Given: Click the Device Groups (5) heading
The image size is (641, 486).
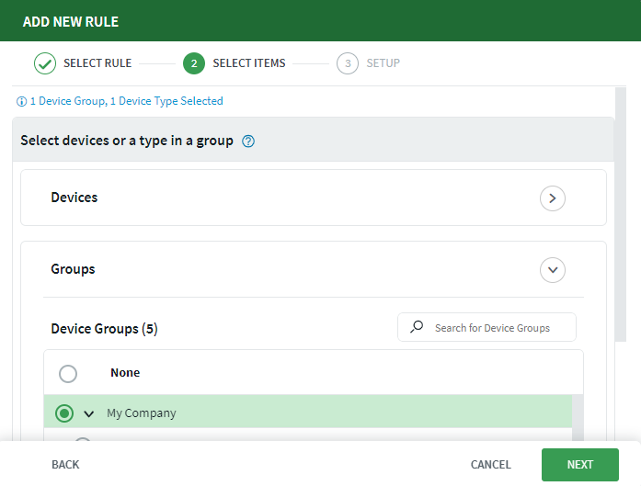Looking at the screenshot, I should 104,329.
